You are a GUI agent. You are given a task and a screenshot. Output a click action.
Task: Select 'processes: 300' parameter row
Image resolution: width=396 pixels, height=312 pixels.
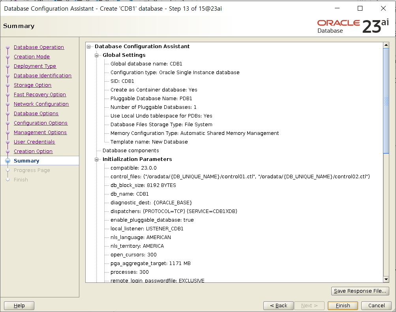point(129,272)
